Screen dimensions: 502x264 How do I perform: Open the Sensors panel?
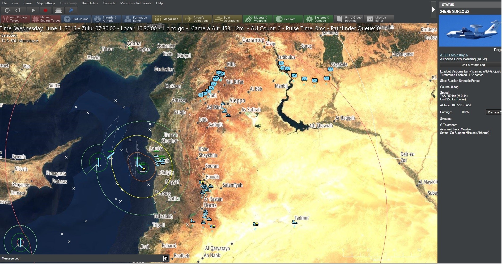(287, 19)
